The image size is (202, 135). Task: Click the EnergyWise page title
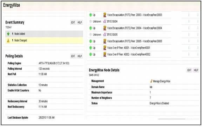click(x=12, y=5)
